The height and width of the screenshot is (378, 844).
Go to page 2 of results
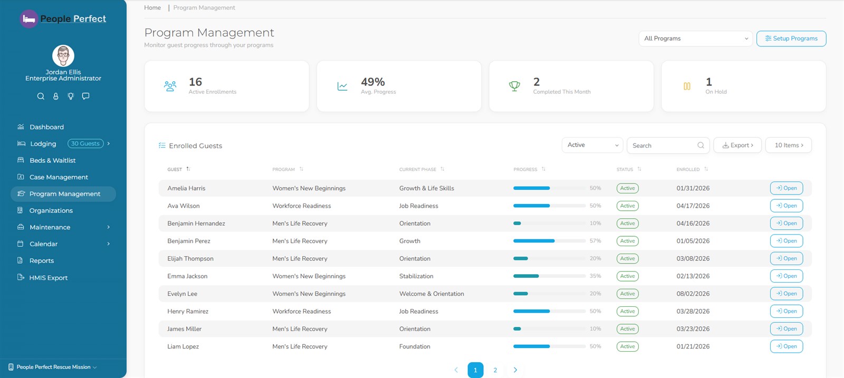[495, 370]
